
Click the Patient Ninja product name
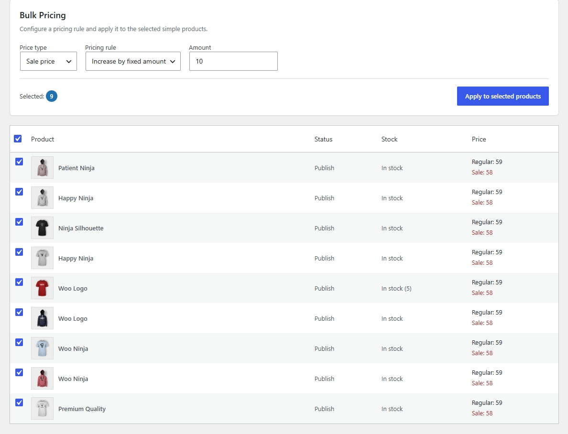point(76,168)
